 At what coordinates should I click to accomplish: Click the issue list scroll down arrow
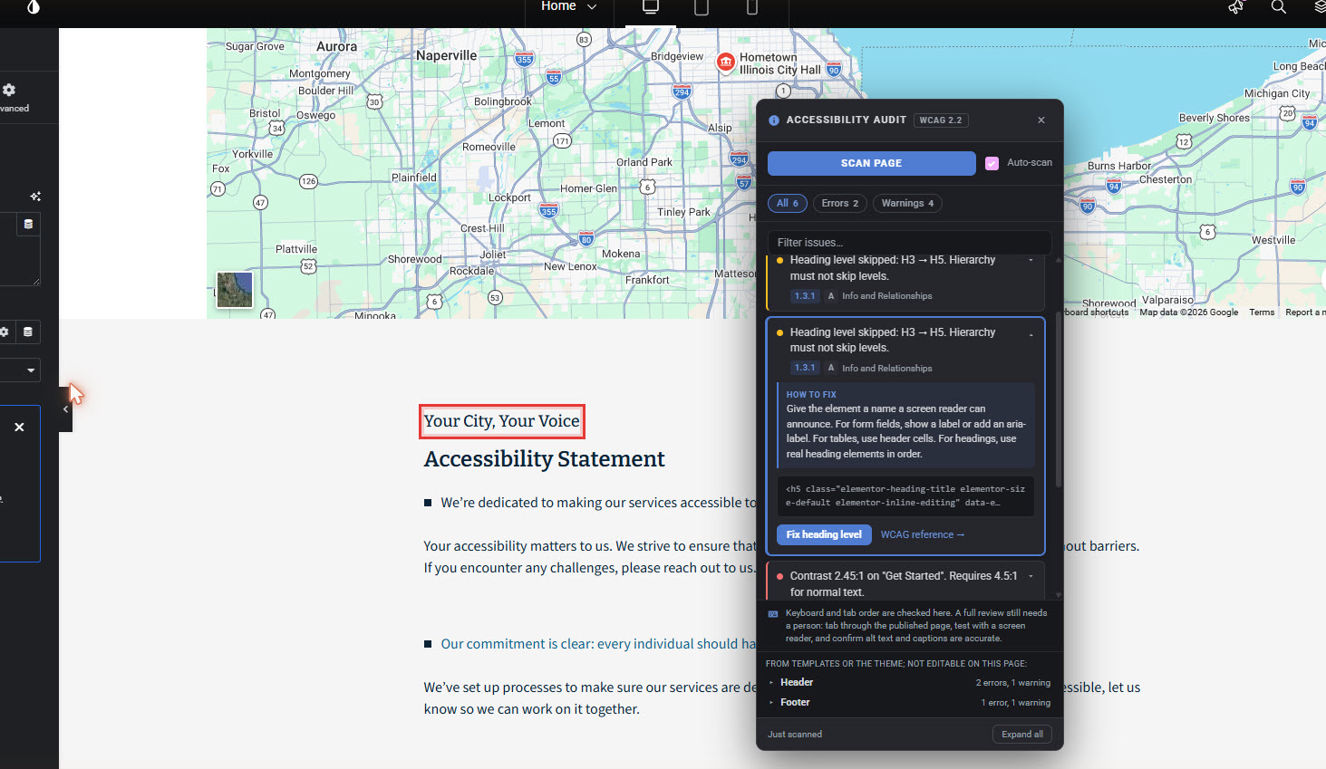coord(1058,595)
